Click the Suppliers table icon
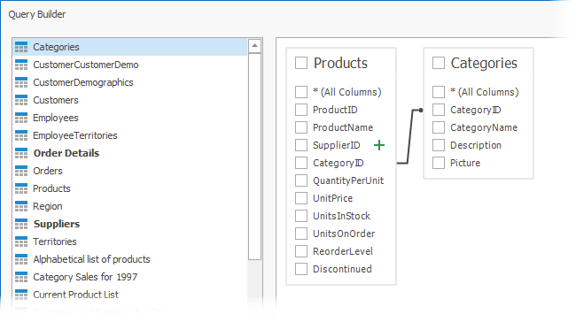Image resolution: width=576 pixels, height=322 pixels. 21,224
